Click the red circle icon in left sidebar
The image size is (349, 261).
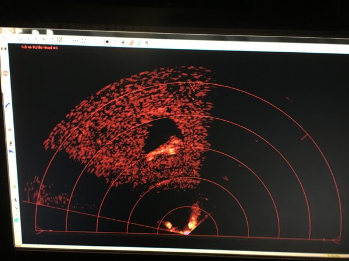pyautogui.click(x=6, y=73)
